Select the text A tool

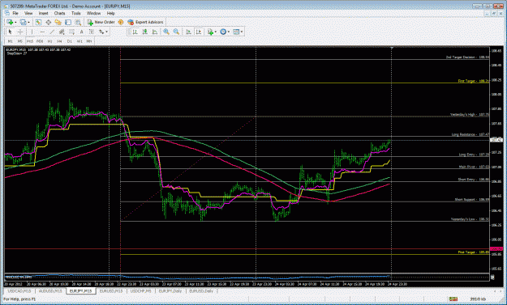(x=81, y=32)
